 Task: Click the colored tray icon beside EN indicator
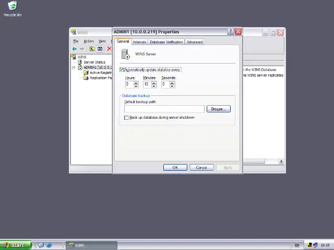[309, 245]
